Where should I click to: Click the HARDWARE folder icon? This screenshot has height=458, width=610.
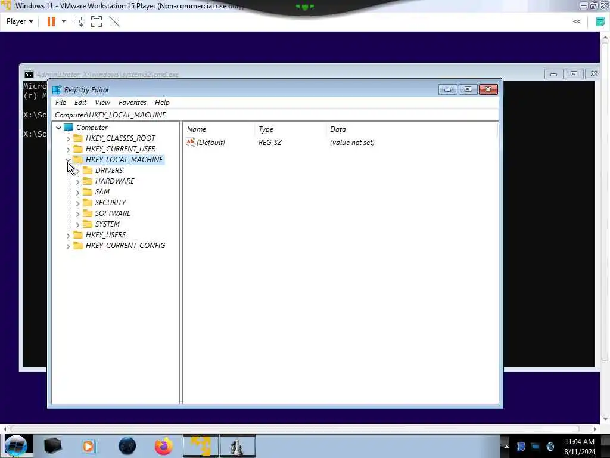point(88,181)
